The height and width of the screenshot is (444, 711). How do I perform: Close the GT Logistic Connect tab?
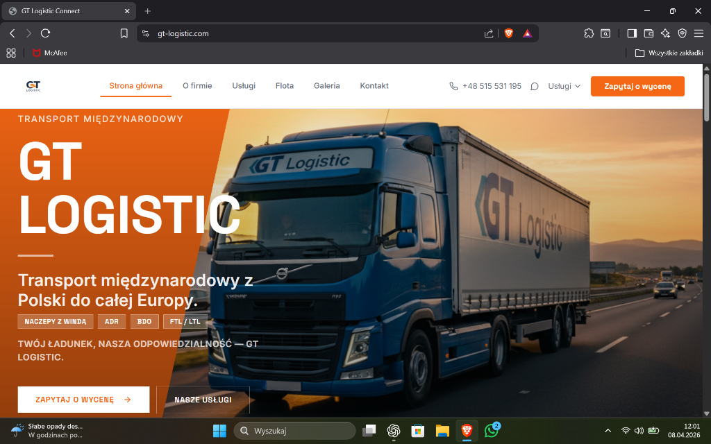[x=128, y=11]
